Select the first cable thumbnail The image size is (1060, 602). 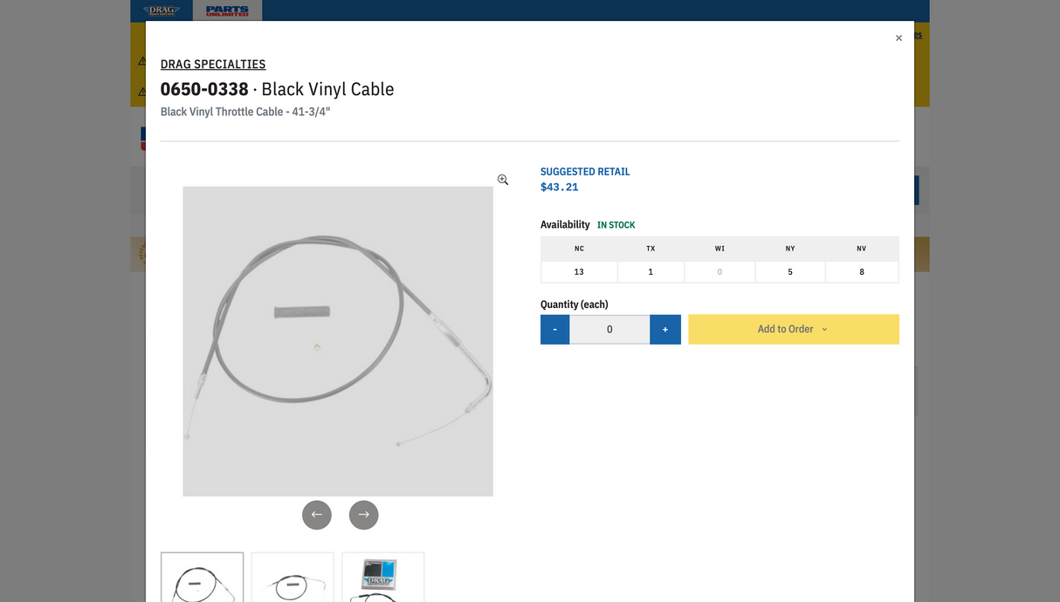pyautogui.click(x=203, y=577)
